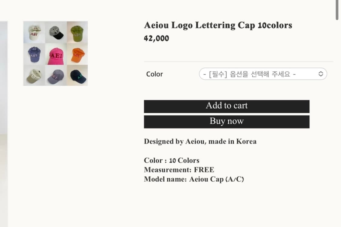Click the "Designed by Aeiou, made in Korea" text

point(200,141)
